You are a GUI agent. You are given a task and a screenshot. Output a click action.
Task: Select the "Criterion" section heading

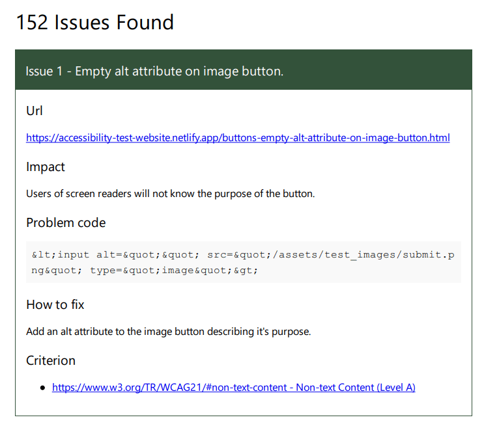(51, 361)
